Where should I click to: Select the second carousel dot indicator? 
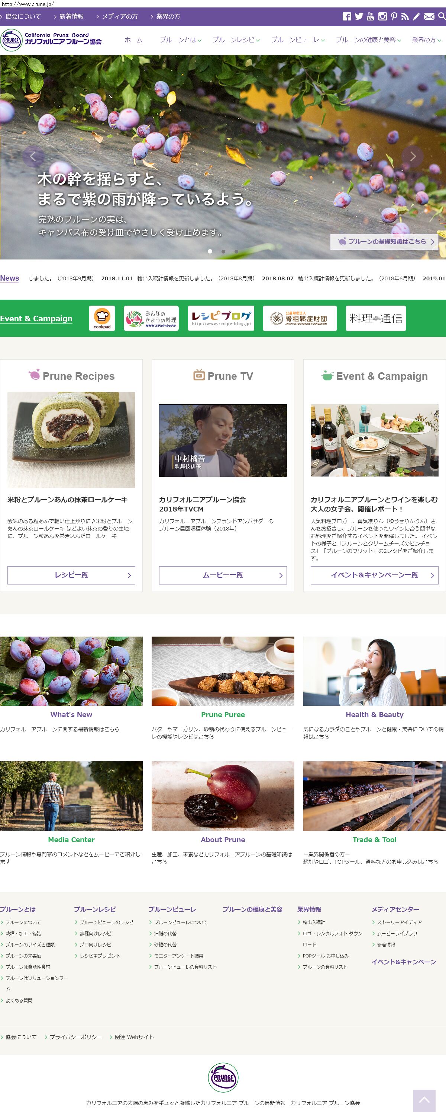click(x=223, y=251)
